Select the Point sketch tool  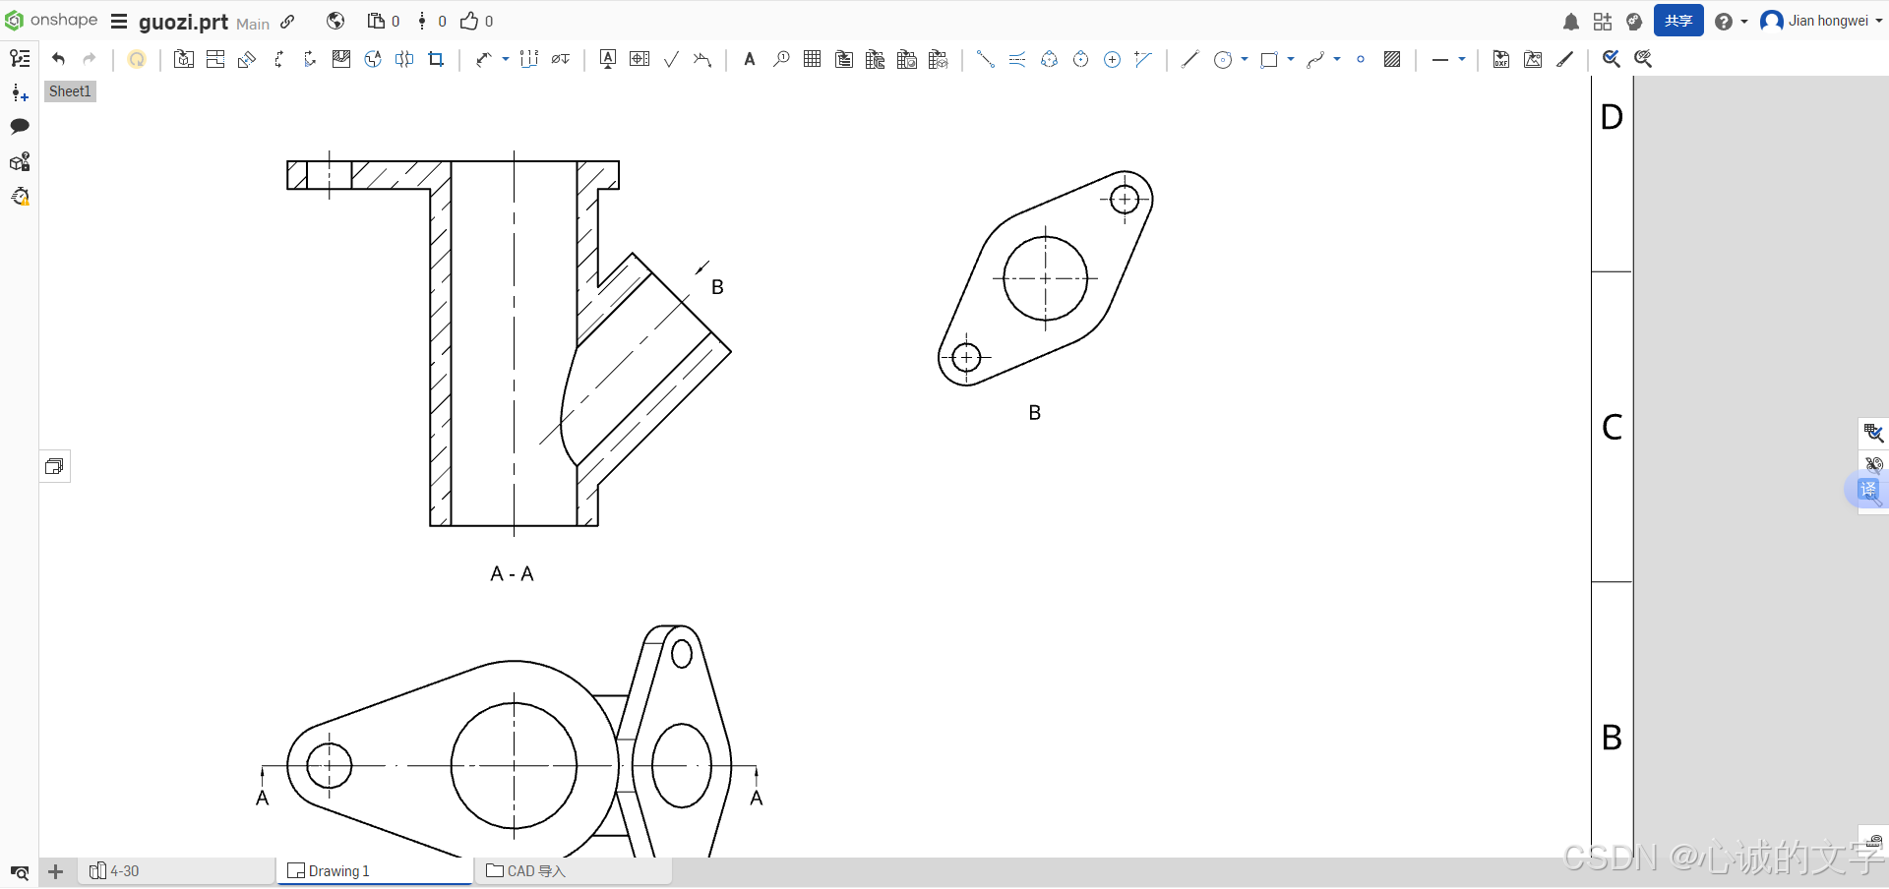[x=1361, y=59]
